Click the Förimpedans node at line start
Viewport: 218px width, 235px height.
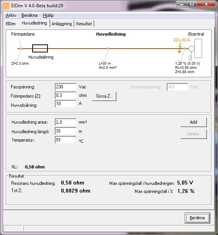21,49
